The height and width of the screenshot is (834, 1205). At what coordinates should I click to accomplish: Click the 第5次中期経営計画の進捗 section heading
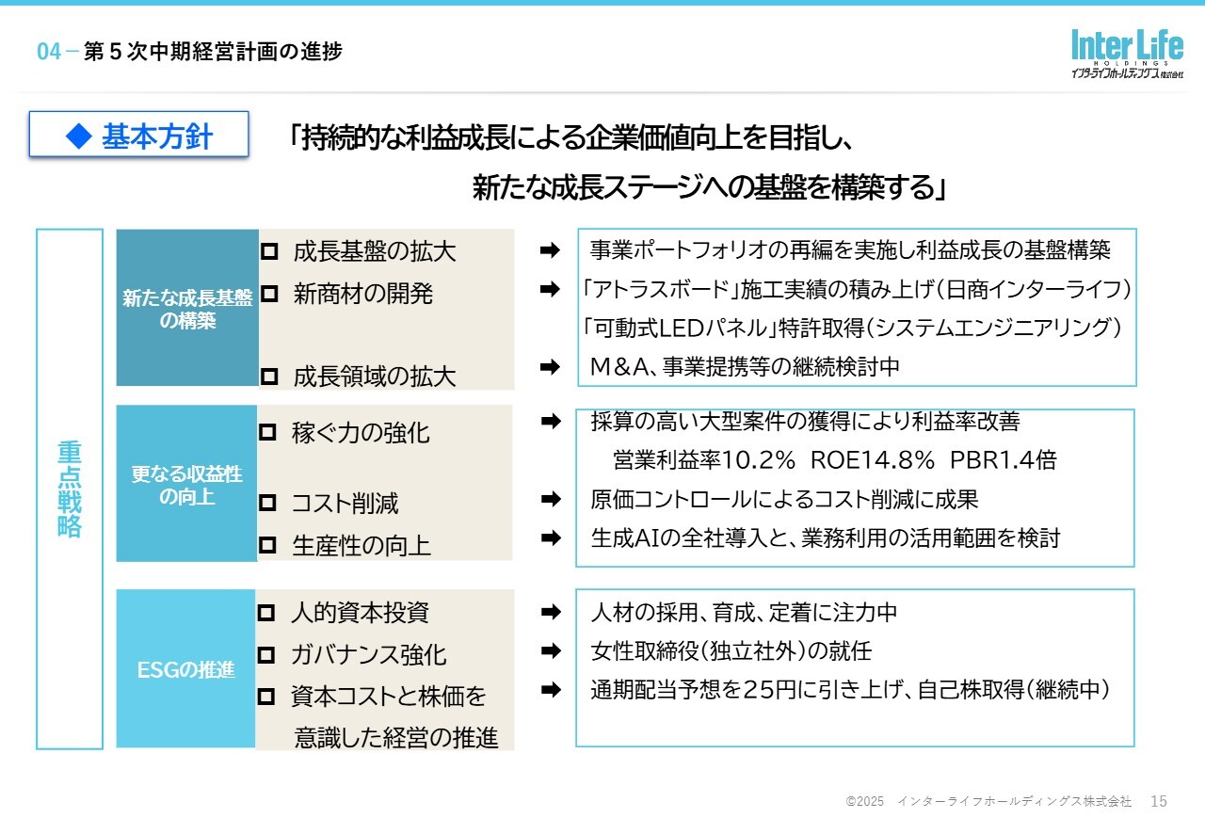tap(212, 52)
